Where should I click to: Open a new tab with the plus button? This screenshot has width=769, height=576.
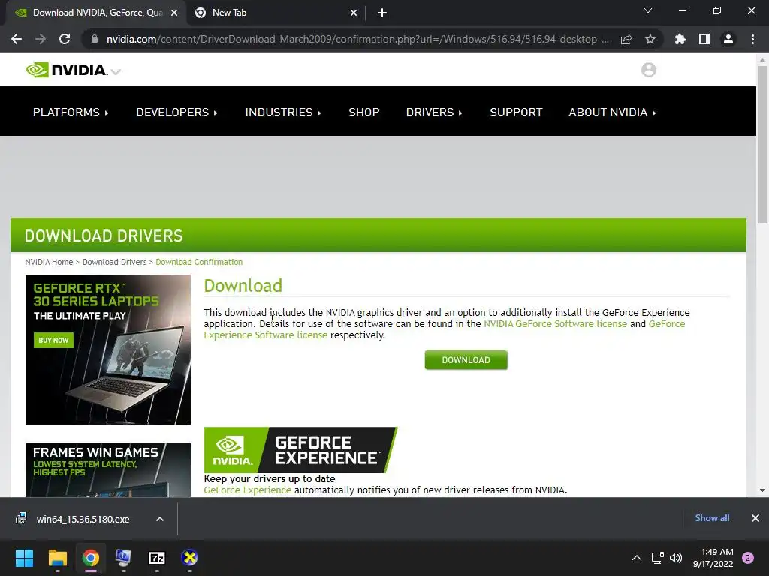click(382, 13)
